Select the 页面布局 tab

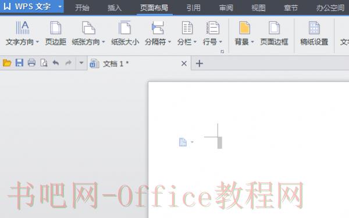(x=154, y=8)
